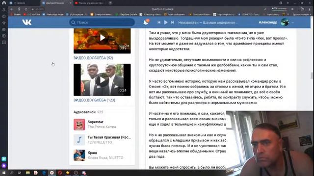
Task: Open the video title ending in (123)
Action: (x=94, y=100)
